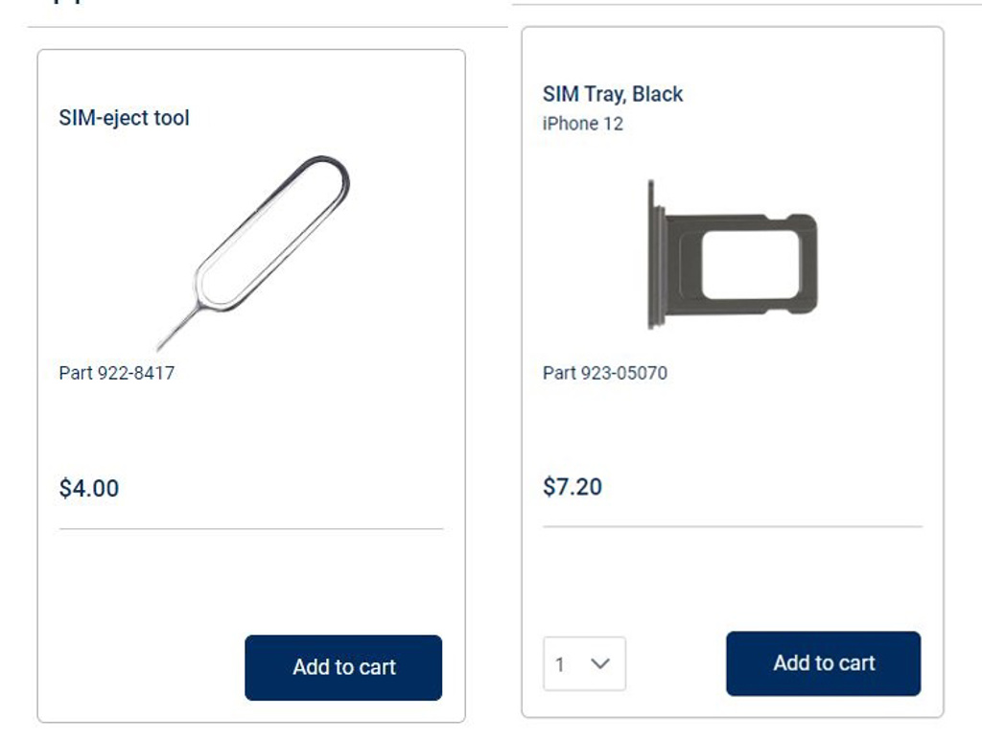
Task: Open the SIM-eject tool product title
Action: [124, 118]
